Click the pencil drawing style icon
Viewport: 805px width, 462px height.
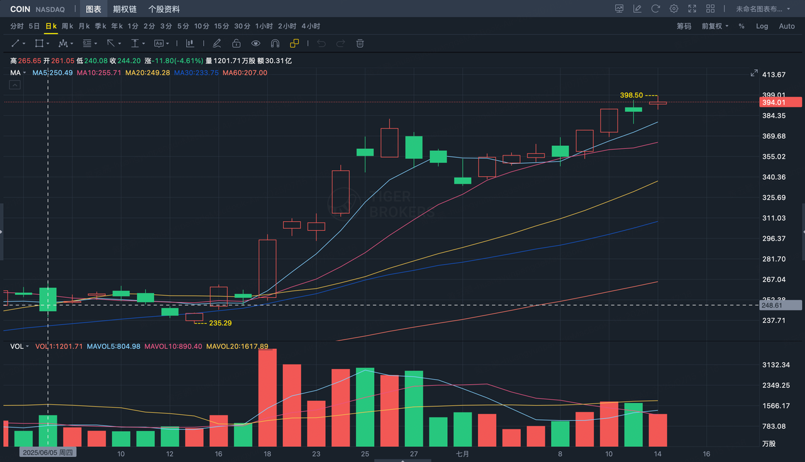click(x=217, y=43)
